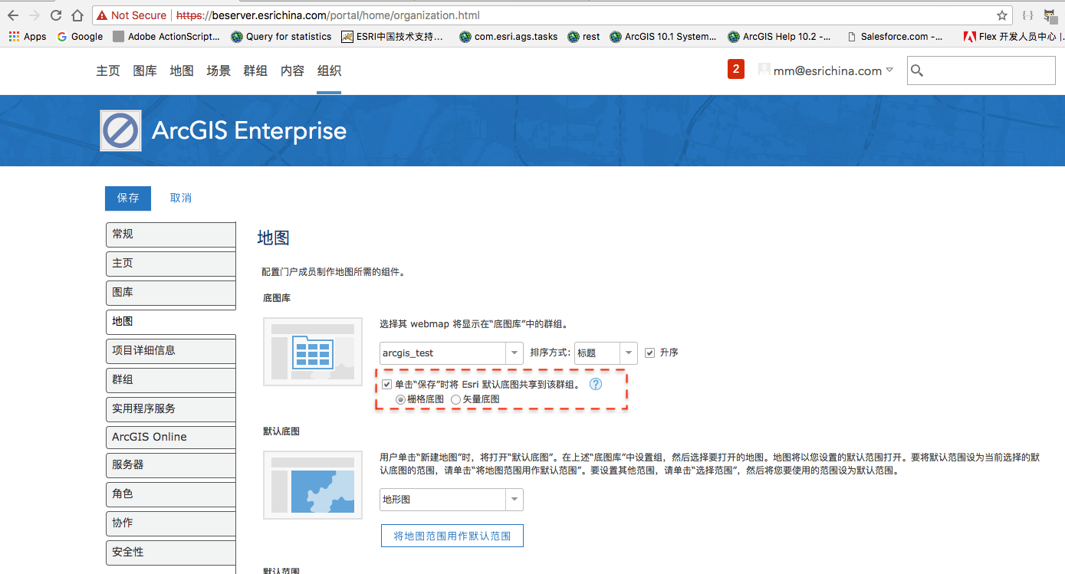This screenshot has width=1065, height=574.
Task: Open Salesforce.com bookmark
Action: [x=895, y=36]
